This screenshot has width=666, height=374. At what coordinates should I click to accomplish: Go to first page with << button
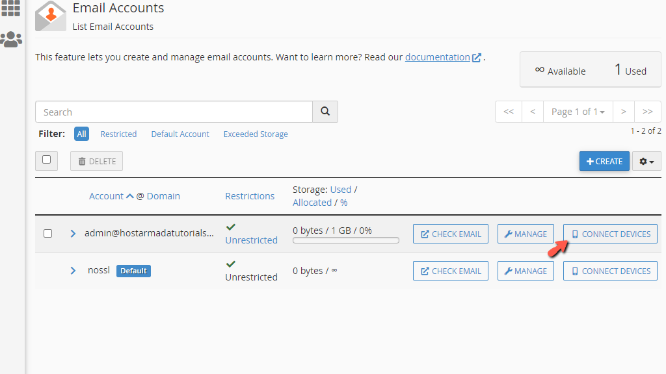(x=509, y=112)
